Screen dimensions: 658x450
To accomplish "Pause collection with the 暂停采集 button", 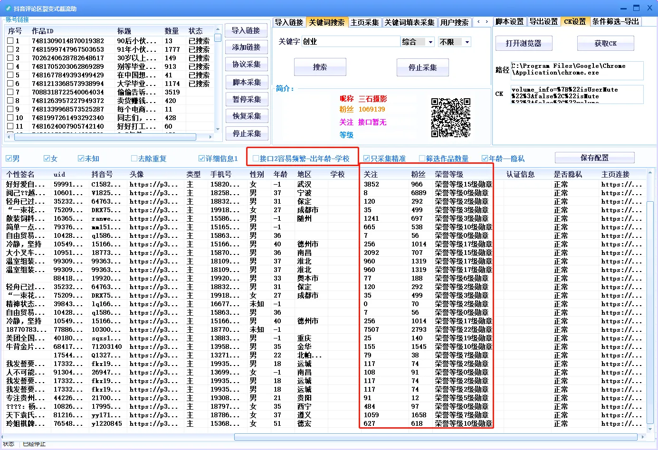I will coord(247,99).
